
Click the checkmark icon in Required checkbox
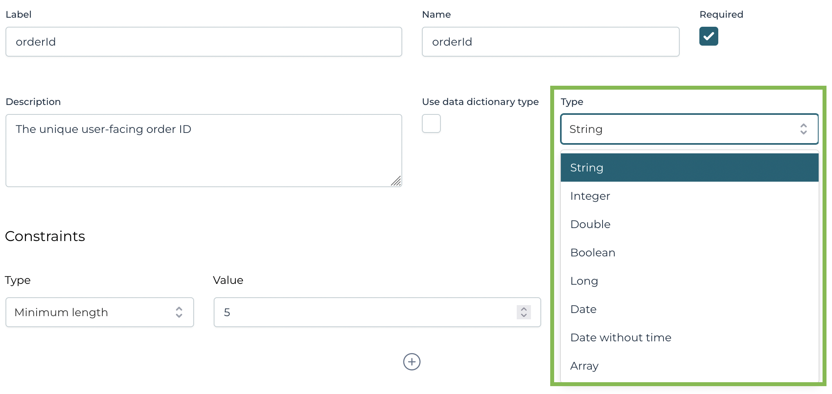[708, 36]
